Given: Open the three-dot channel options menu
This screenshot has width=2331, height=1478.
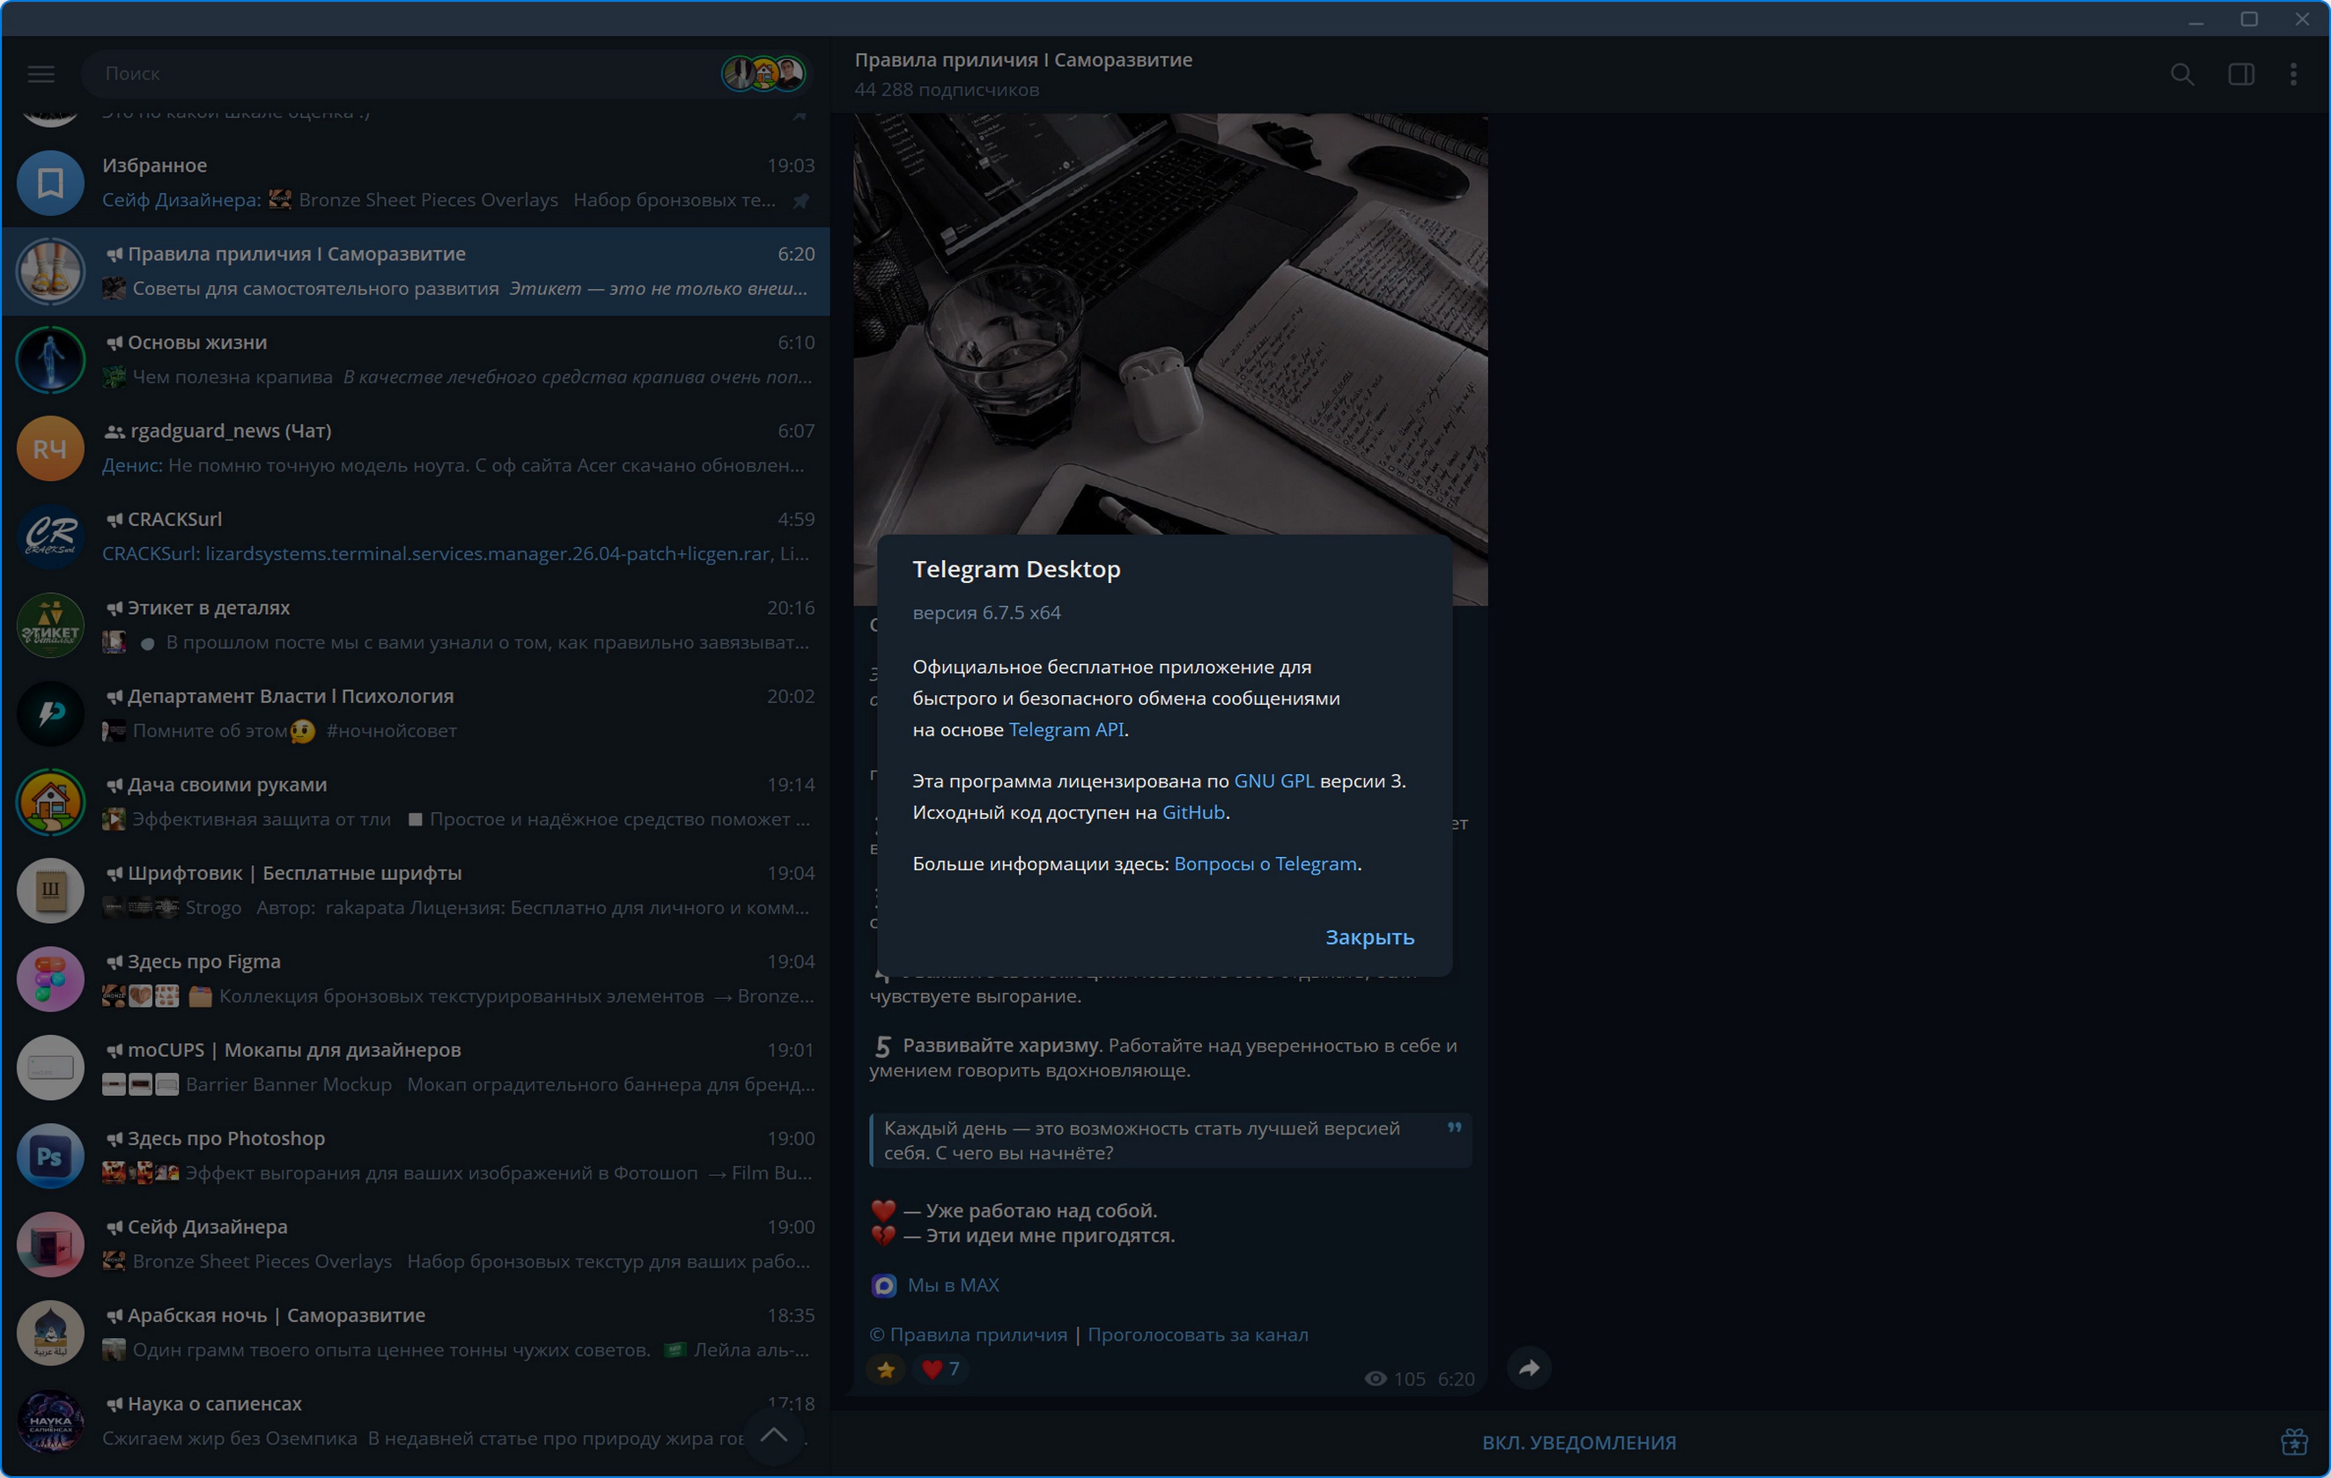Looking at the screenshot, I should pos(2293,75).
